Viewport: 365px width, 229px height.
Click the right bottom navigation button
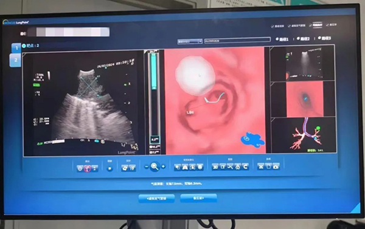[198, 198]
